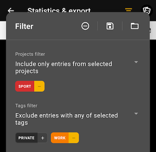Image resolution: width=156 pixels, height=152 pixels.
Task: Open the theater masks icon
Action: pos(147,10)
